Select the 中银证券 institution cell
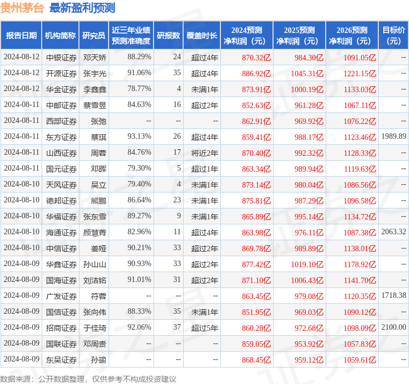This screenshot has width=409, height=384. (x=61, y=58)
